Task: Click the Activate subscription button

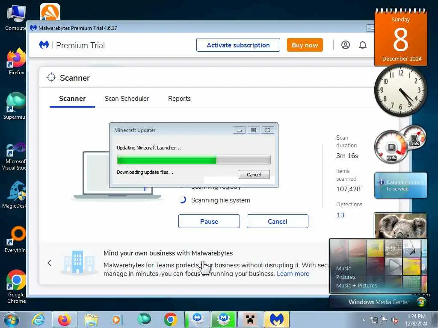Action: tap(238, 45)
